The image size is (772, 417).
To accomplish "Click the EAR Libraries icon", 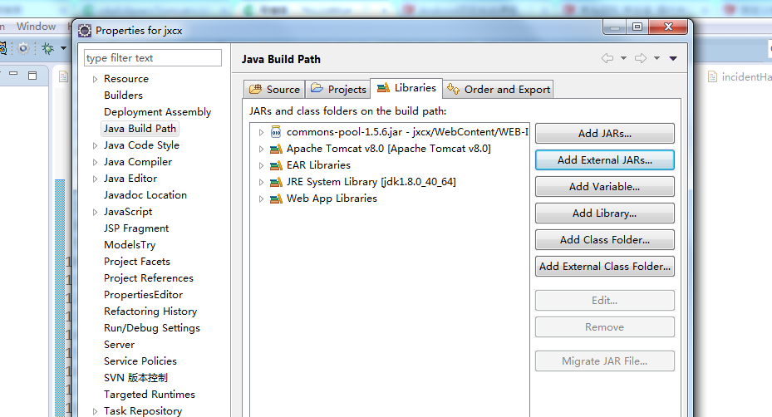I will click(x=276, y=165).
